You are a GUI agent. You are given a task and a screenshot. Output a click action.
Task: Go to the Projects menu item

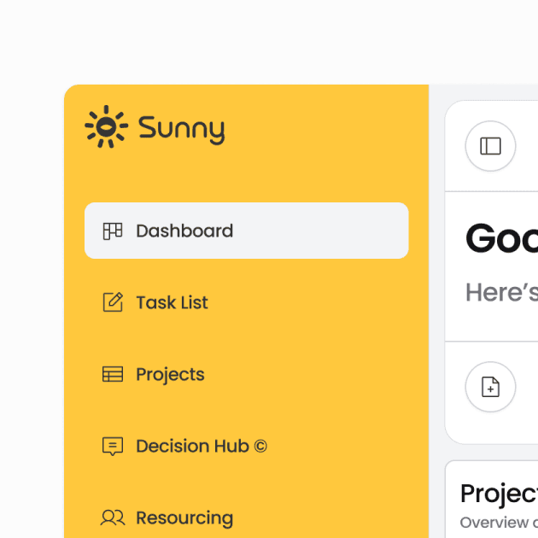246,374
